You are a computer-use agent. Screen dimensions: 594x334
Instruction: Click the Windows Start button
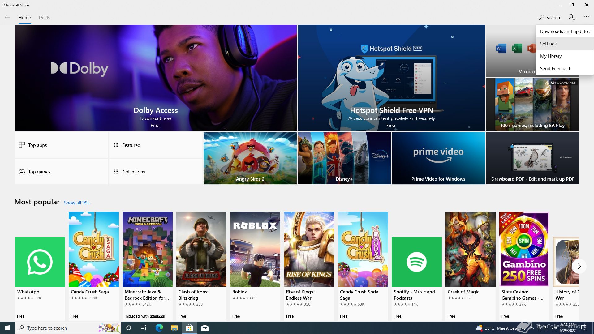tap(7, 328)
